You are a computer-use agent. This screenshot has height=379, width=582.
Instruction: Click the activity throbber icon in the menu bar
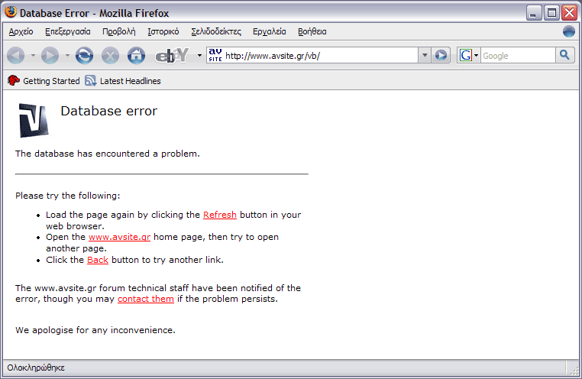click(569, 31)
